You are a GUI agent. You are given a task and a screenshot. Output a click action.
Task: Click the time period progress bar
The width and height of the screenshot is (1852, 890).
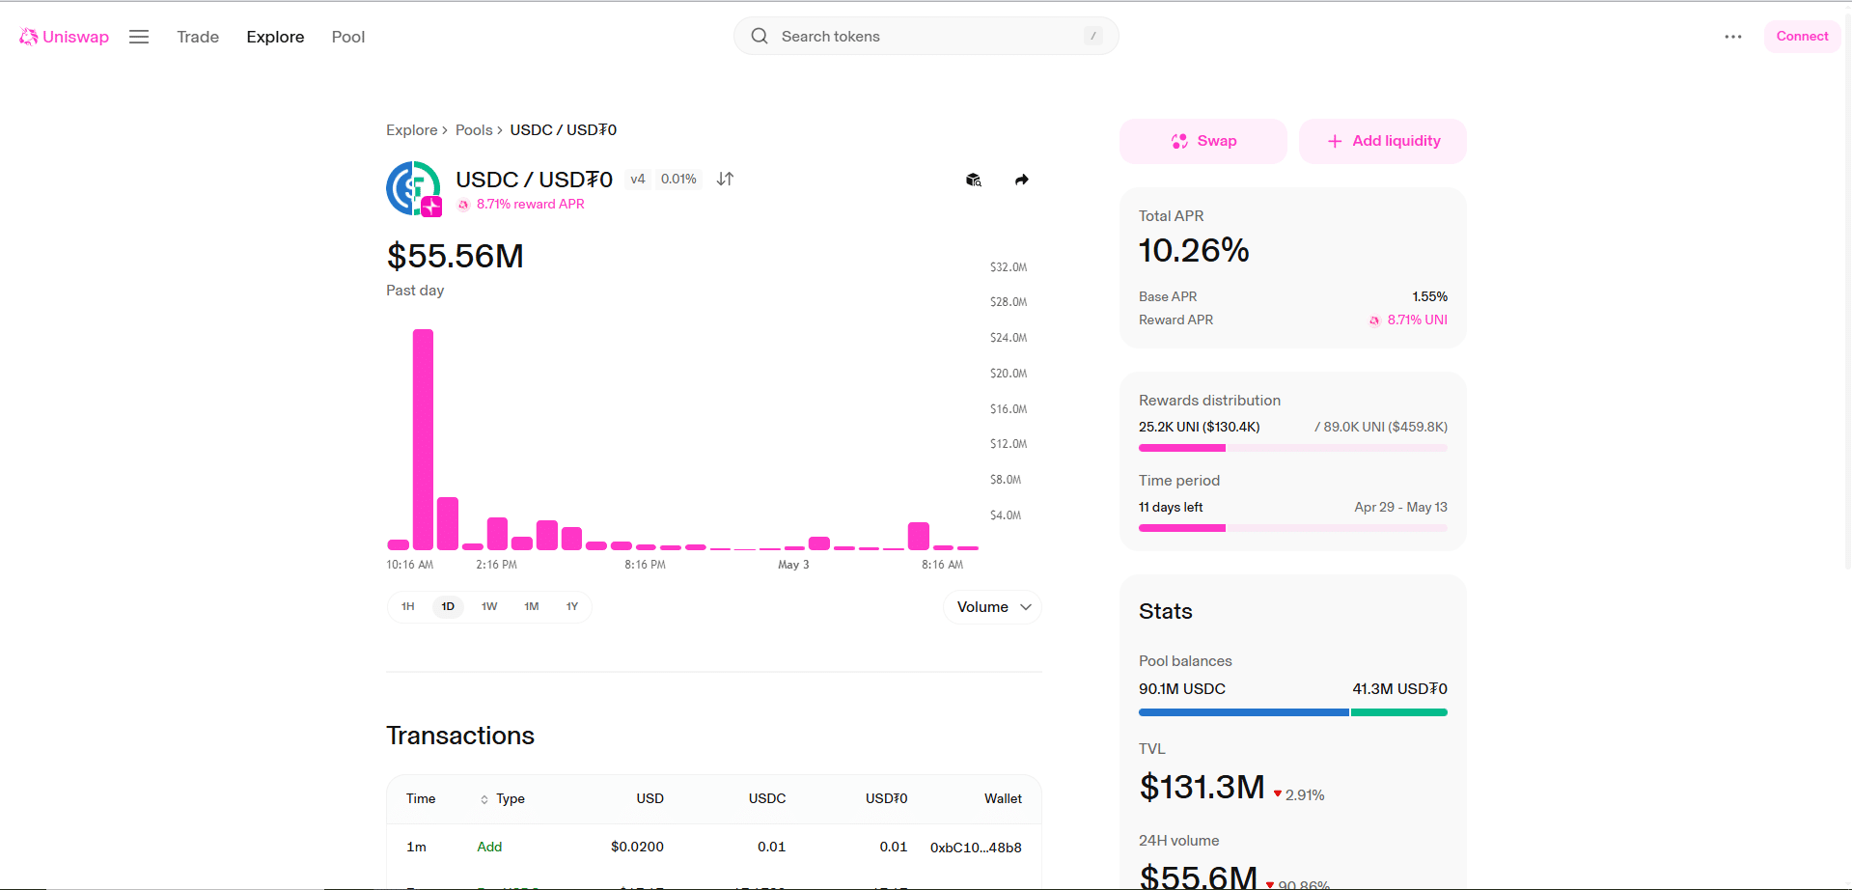coord(1292,528)
